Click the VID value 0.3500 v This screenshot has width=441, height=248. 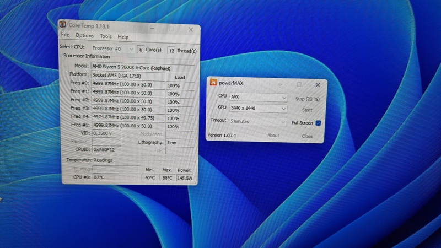106,133
